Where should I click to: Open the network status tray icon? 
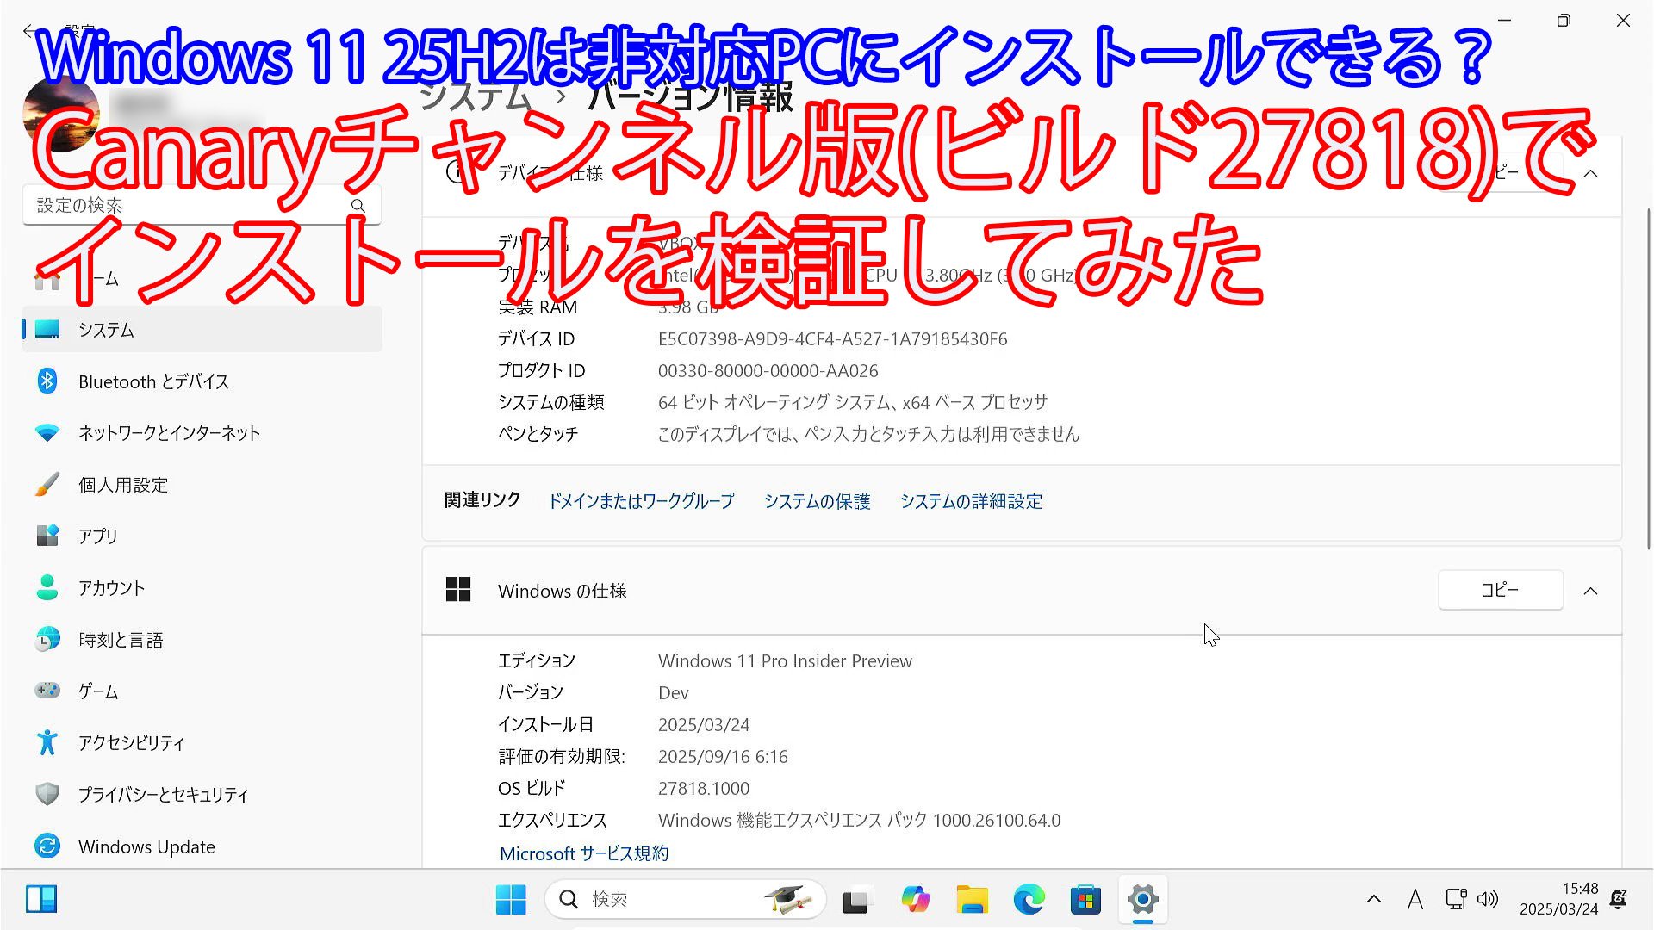tap(1456, 900)
